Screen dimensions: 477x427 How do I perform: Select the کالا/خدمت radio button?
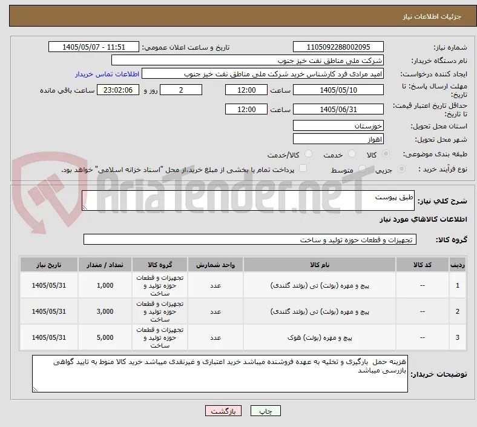308,154
